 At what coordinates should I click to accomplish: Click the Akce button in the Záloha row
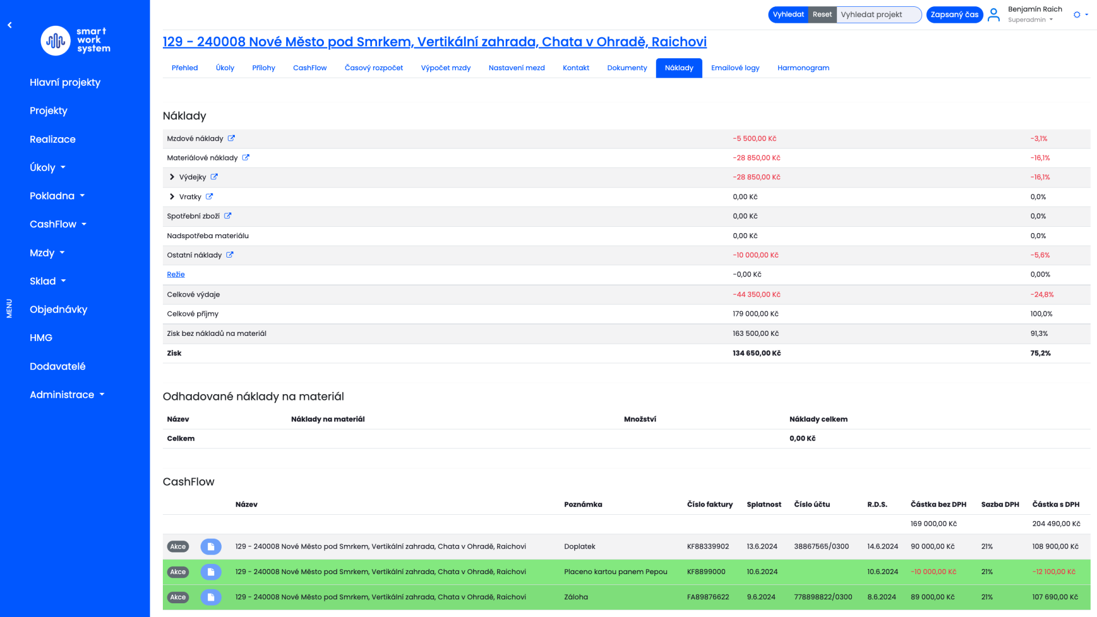[178, 597]
